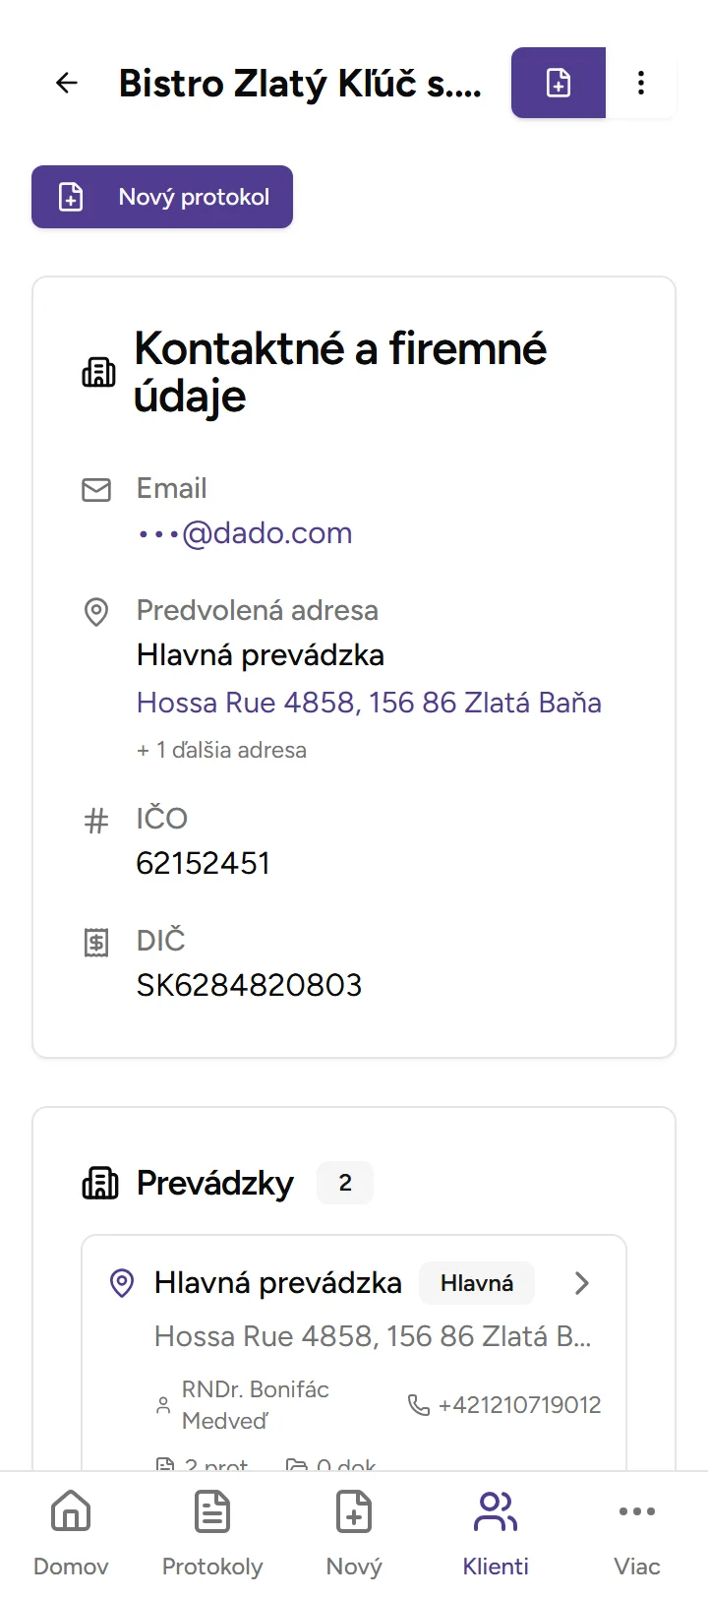This screenshot has width=708, height=1598.
Task: Open the three-dot overflow menu
Action: tap(641, 83)
